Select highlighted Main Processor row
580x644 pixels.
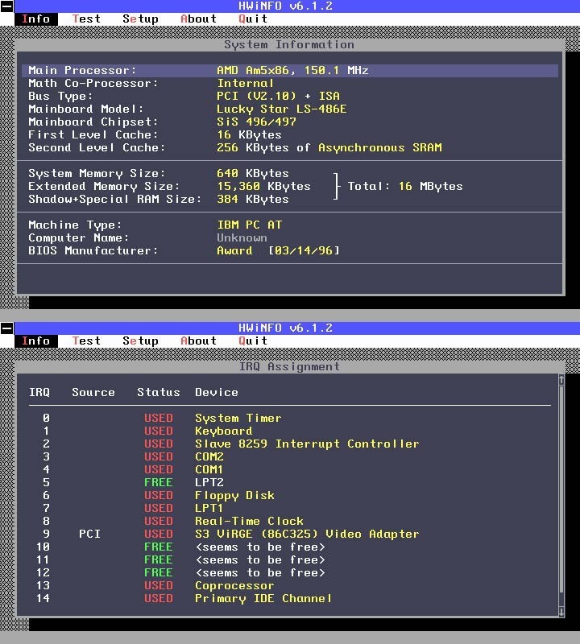290,71
